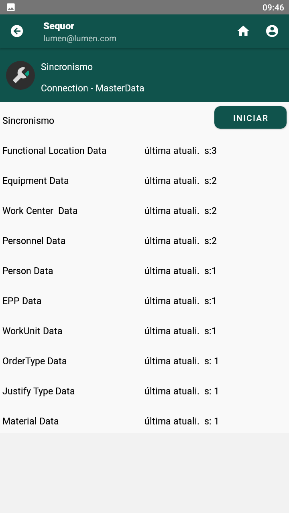
Task: Tap Material Data row
Action: pyautogui.click(x=144, y=421)
